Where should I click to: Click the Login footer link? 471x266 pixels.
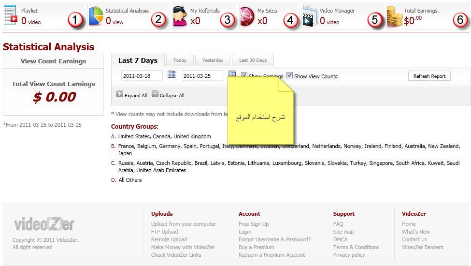pos(245,232)
